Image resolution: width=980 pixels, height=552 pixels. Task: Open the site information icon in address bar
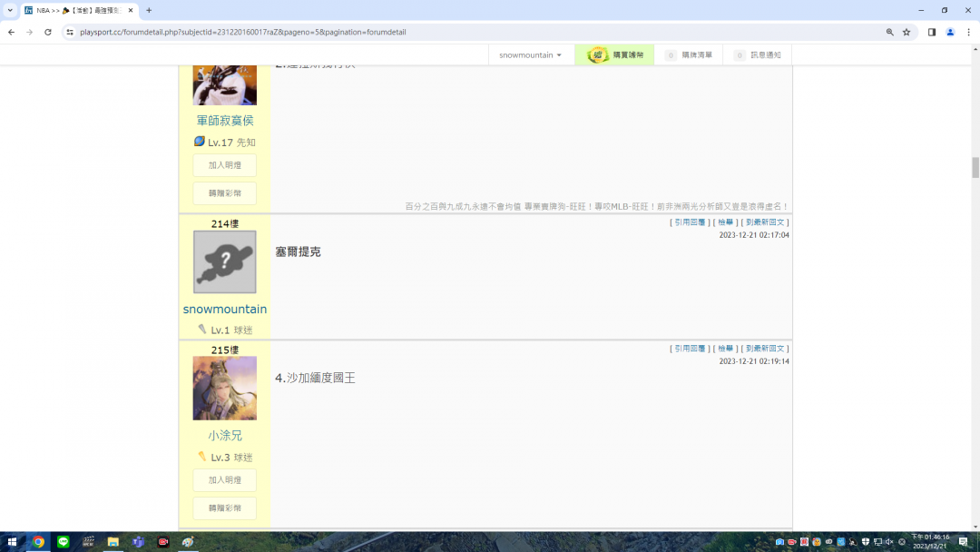click(69, 32)
